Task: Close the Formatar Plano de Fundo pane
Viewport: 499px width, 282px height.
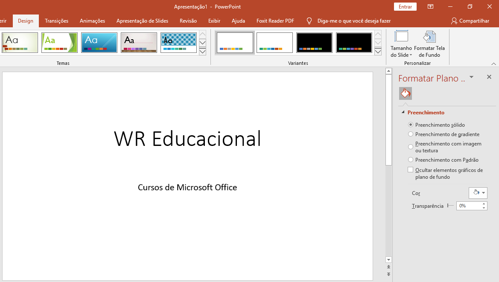Action: click(x=489, y=77)
